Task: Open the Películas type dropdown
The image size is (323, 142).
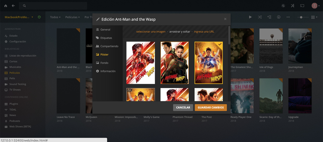Action: pyautogui.click(x=72, y=17)
